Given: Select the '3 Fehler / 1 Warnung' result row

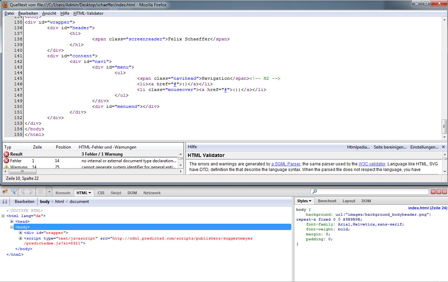Looking at the screenshot, I should click(x=90, y=154).
